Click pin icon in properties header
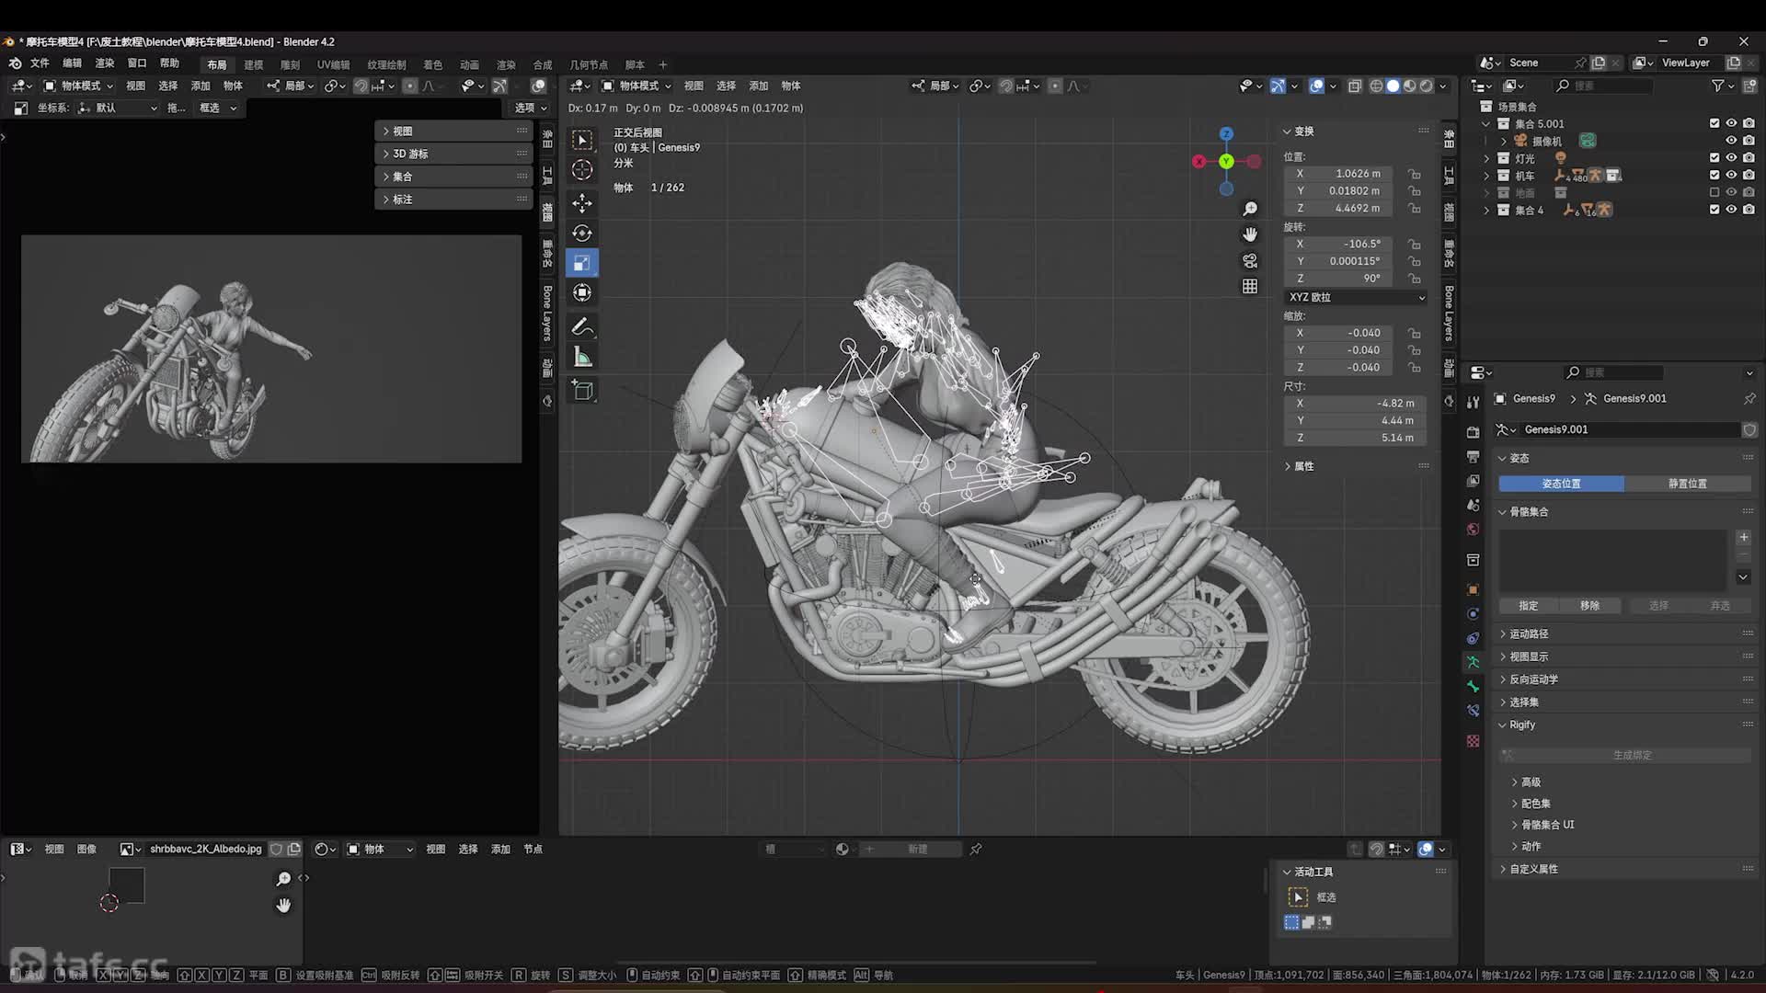This screenshot has height=993, width=1766. coord(1749,399)
